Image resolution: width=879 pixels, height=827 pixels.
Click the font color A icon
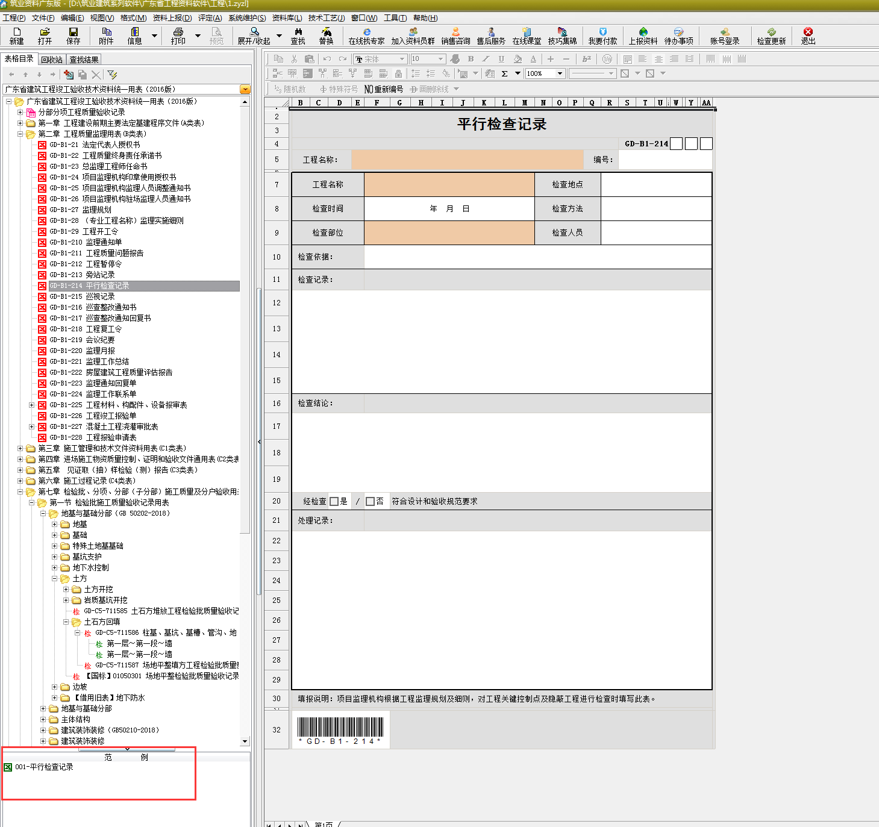point(533,58)
